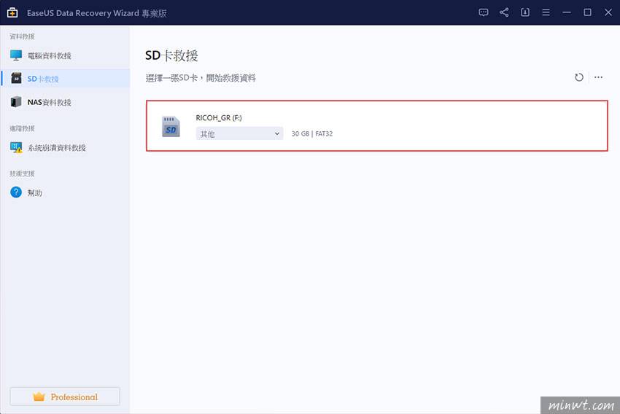Maximize the EaseUS window
The height and width of the screenshot is (414, 620).
click(x=588, y=12)
